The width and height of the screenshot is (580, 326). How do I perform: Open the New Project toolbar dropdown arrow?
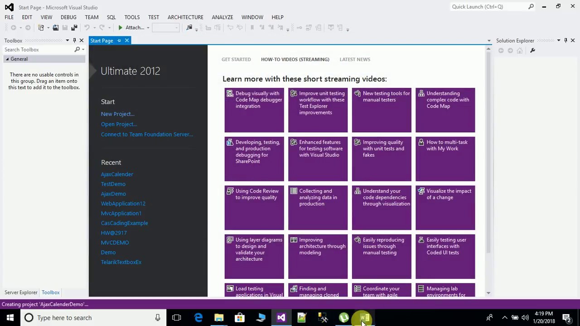pyautogui.click(x=48, y=28)
